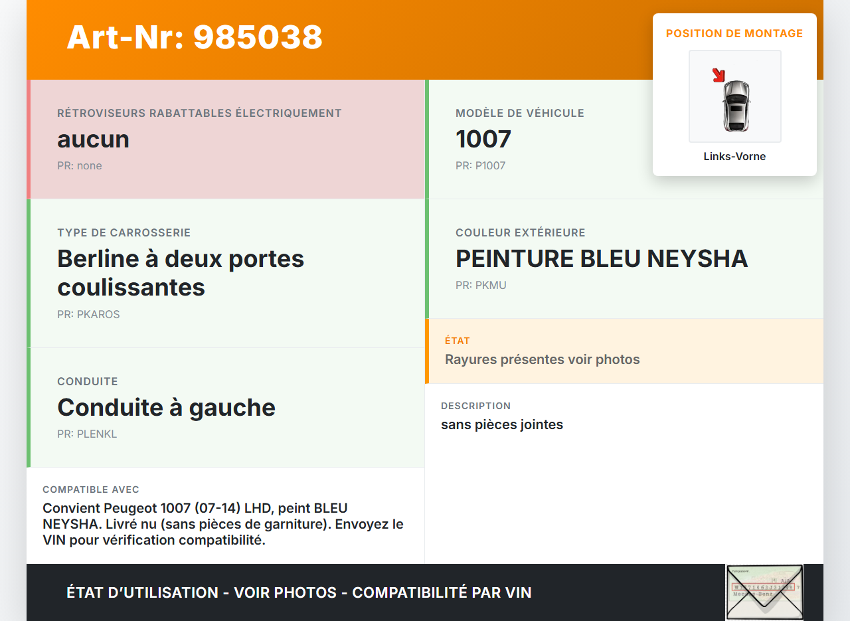This screenshot has height=621, width=850.
Task: Click the CONDUITE label
Action: tap(88, 382)
